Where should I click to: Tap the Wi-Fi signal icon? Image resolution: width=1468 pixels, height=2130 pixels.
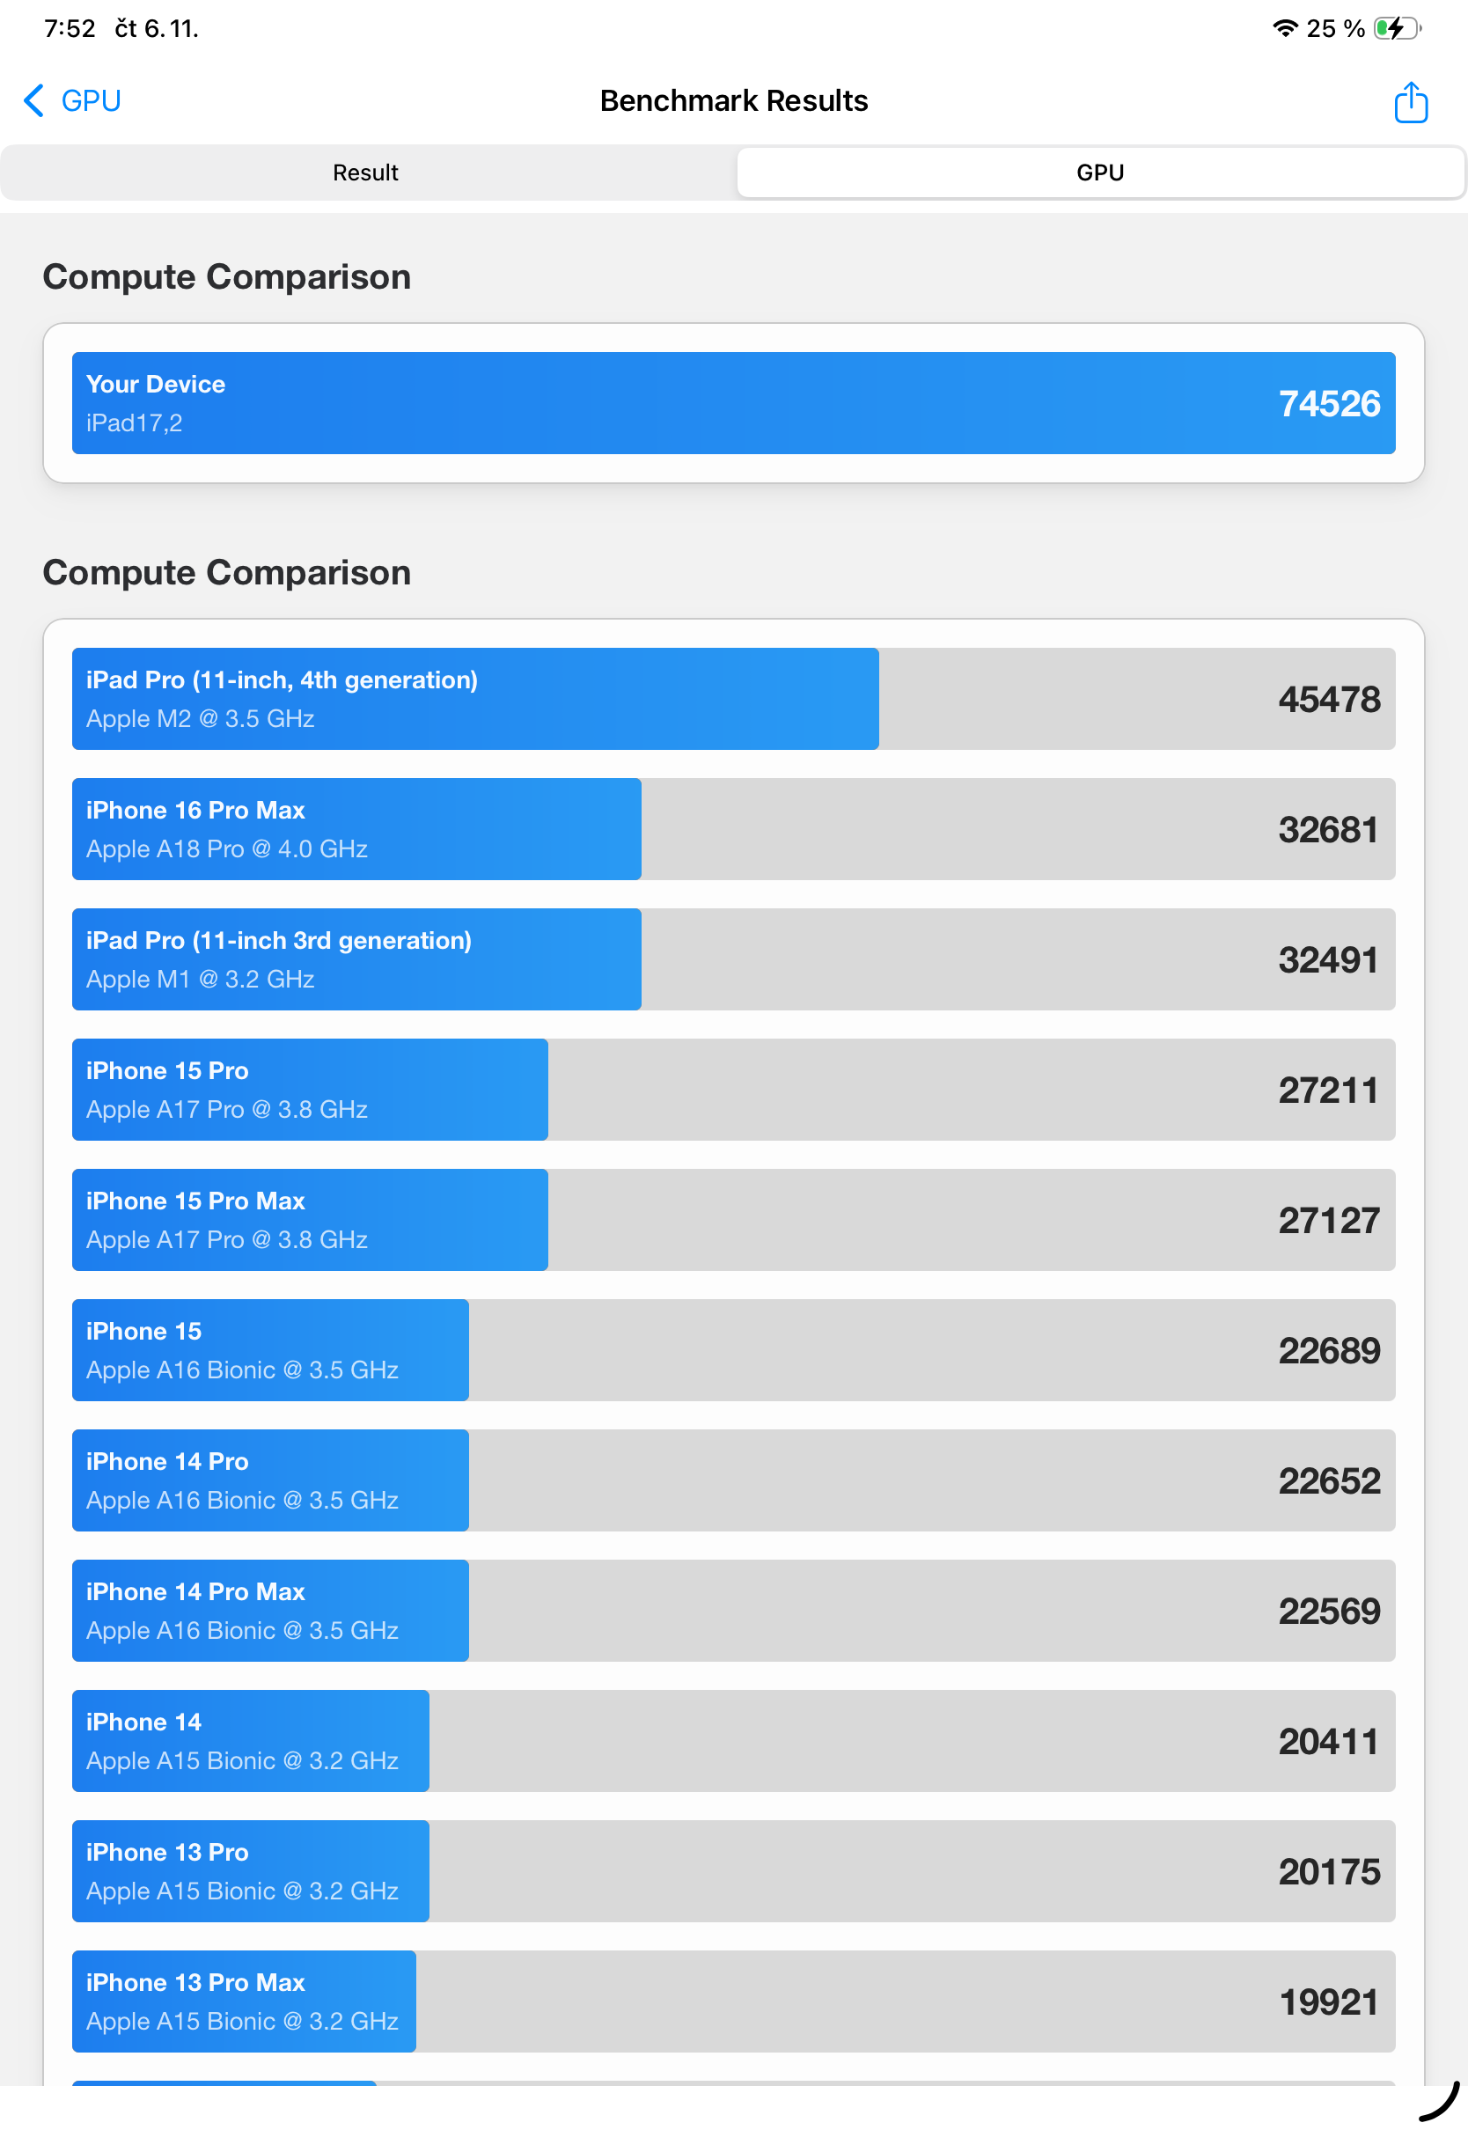tap(1284, 28)
